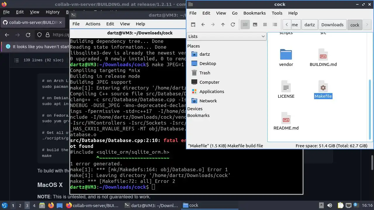Open the terminal's File menu

(x=76, y=24)
